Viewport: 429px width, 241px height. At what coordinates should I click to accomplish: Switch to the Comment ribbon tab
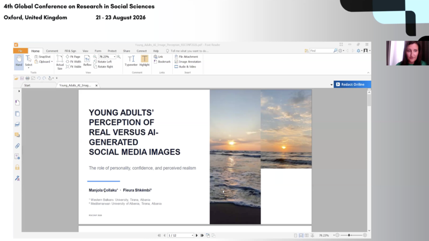point(52,51)
